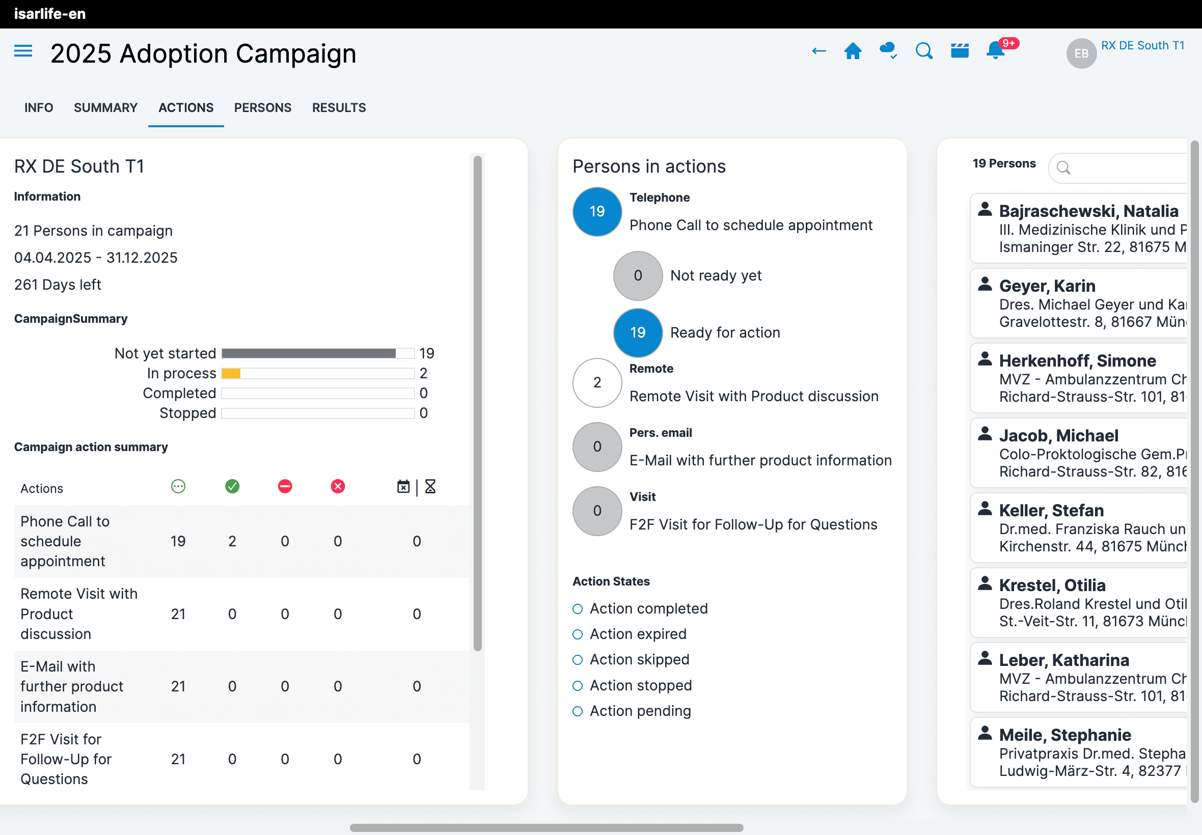Select the Action expired state

(578, 634)
